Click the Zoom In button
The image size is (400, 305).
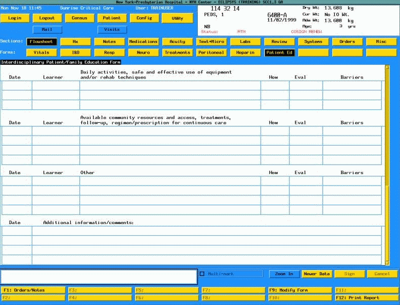coord(284,274)
